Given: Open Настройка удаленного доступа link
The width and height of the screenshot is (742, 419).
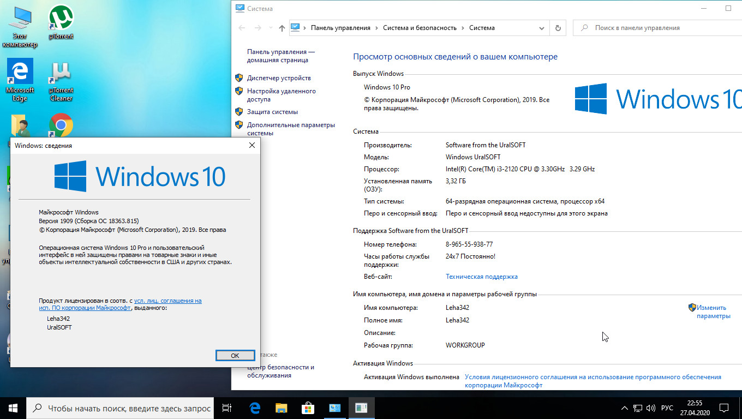Looking at the screenshot, I should [x=281, y=95].
